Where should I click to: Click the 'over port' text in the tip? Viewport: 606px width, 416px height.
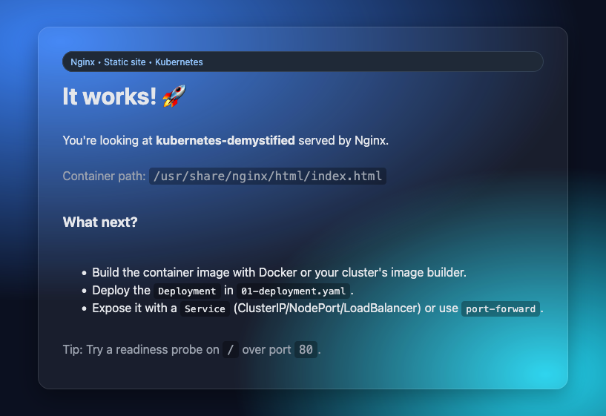pyautogui.click(x=266, y=349)
